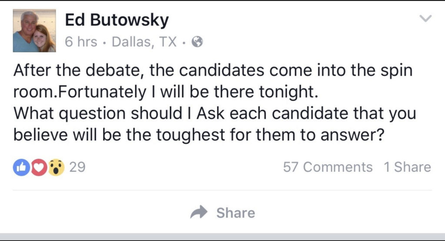Click the gray separator bar below the post
This screenshot has width=445, height=241.
222,237
